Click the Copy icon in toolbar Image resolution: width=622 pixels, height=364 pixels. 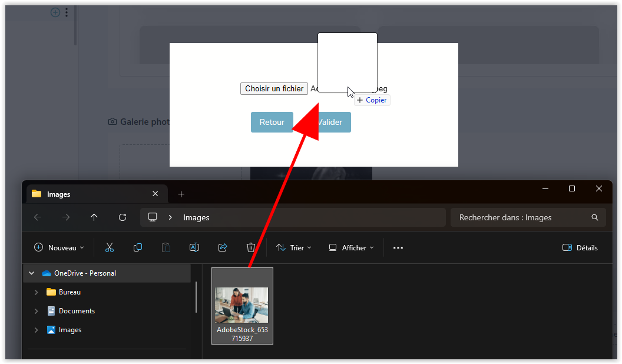click(138, 248)
